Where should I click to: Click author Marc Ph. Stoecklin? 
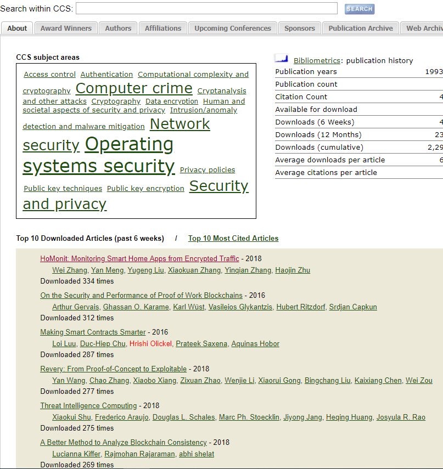click(x=249, y=417)
